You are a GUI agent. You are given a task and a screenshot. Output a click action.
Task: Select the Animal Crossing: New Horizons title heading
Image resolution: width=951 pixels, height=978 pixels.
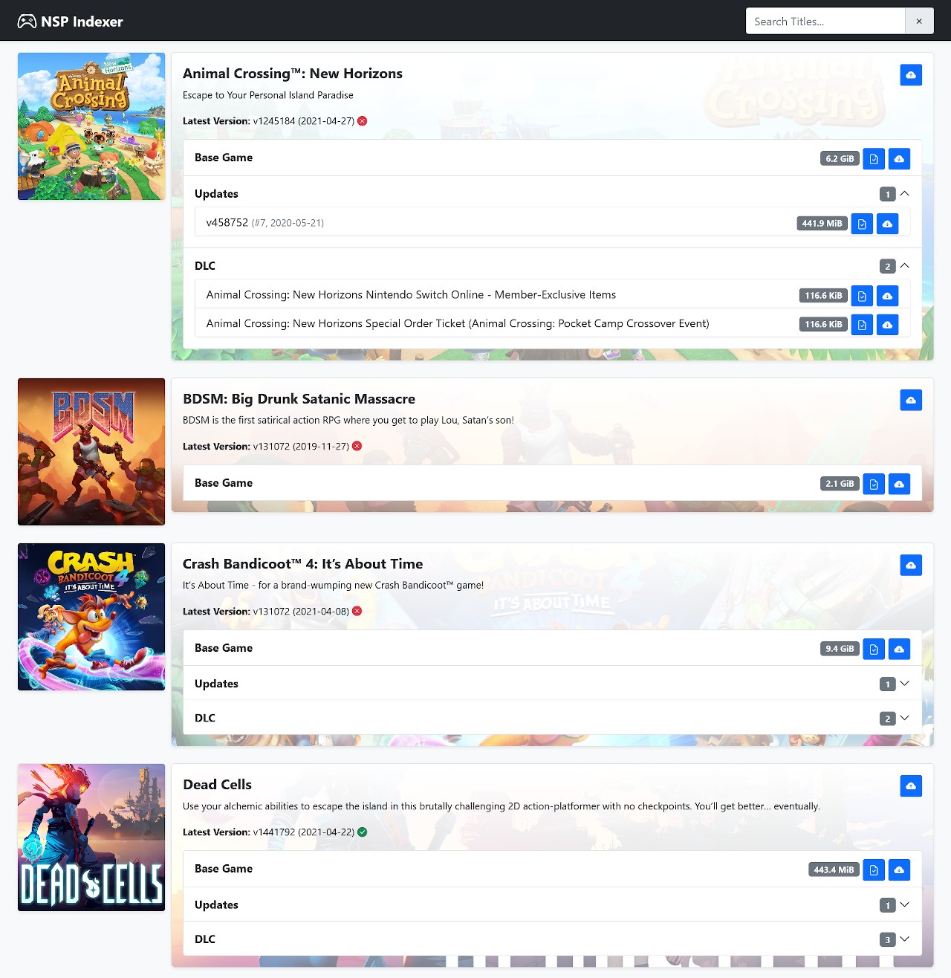coord(293,74)
